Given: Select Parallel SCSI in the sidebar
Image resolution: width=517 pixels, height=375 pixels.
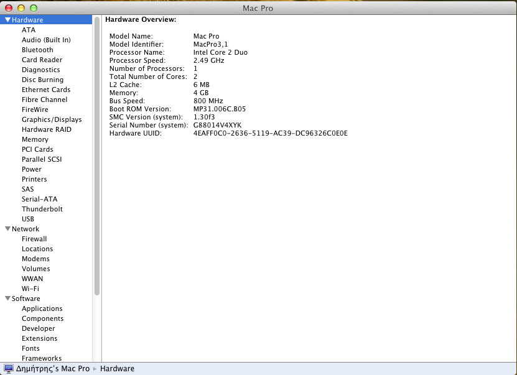Looking at the screenshot, I should (x=42, y=159).
